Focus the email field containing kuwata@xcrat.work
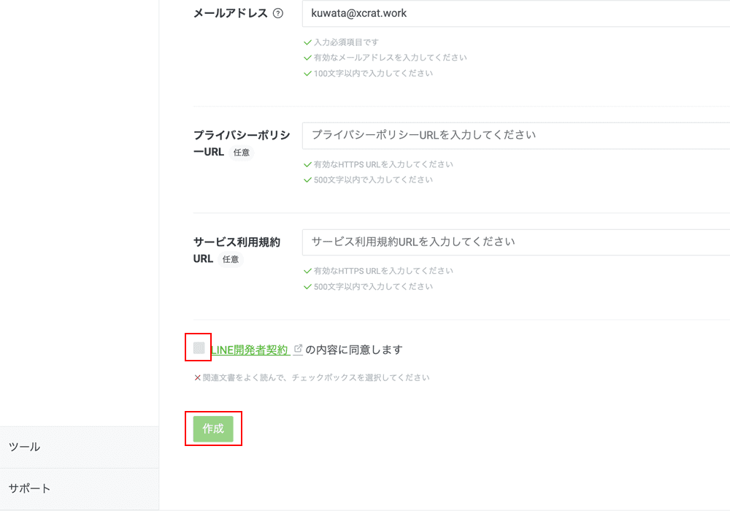The width and height of the screenshot is (730, 511). pos(511,13)
